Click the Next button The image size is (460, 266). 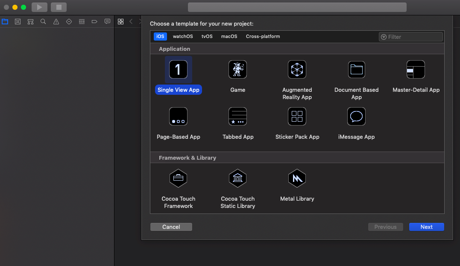tap(426, 227)
